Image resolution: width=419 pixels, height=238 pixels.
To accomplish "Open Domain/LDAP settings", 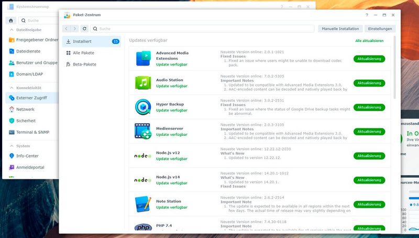I will (x=32, y=74).
